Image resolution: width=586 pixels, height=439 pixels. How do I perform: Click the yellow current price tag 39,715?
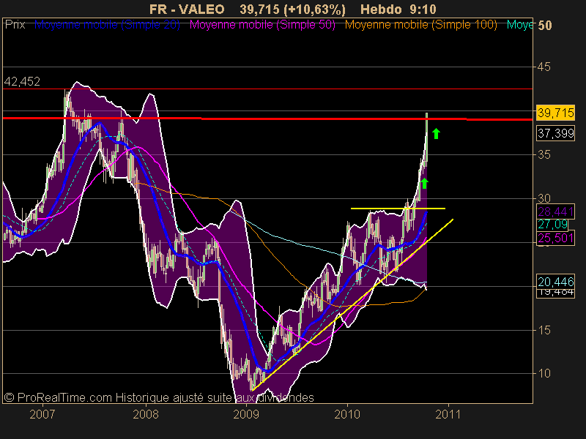coord(555,113)
